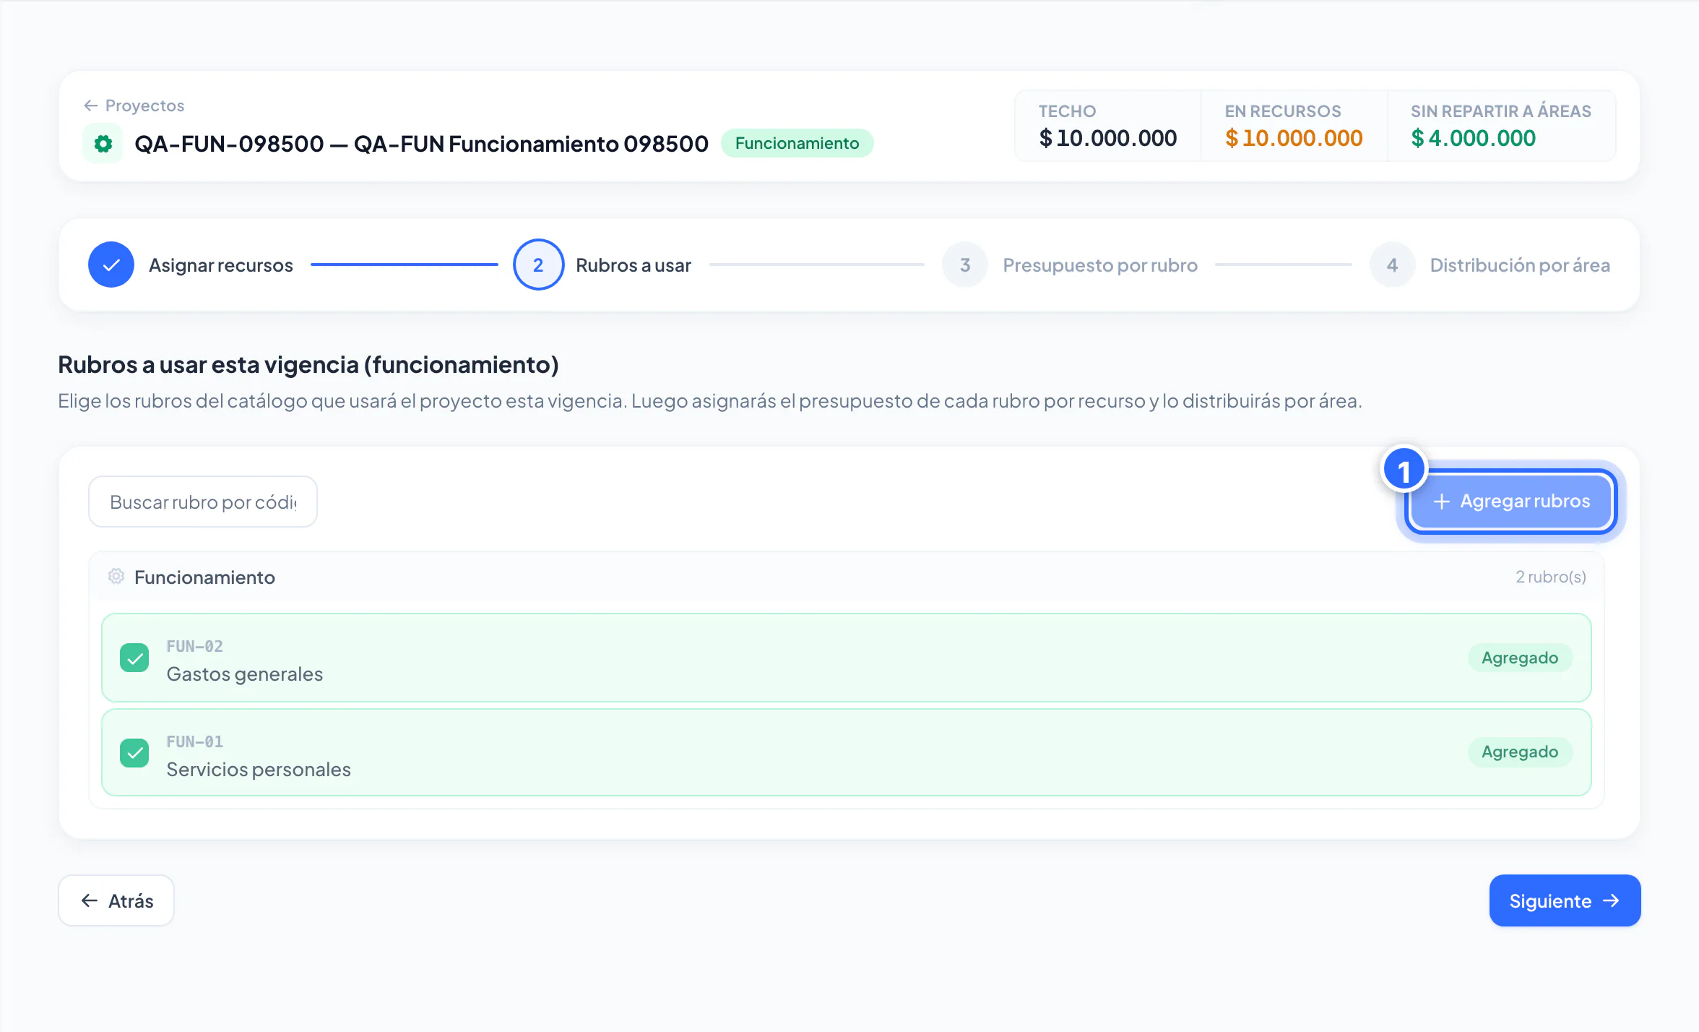The height and width of the screenshot is (1032, 1699).
Task: Click the 2 rubro(s) count
Action: tap(1550, 577)
